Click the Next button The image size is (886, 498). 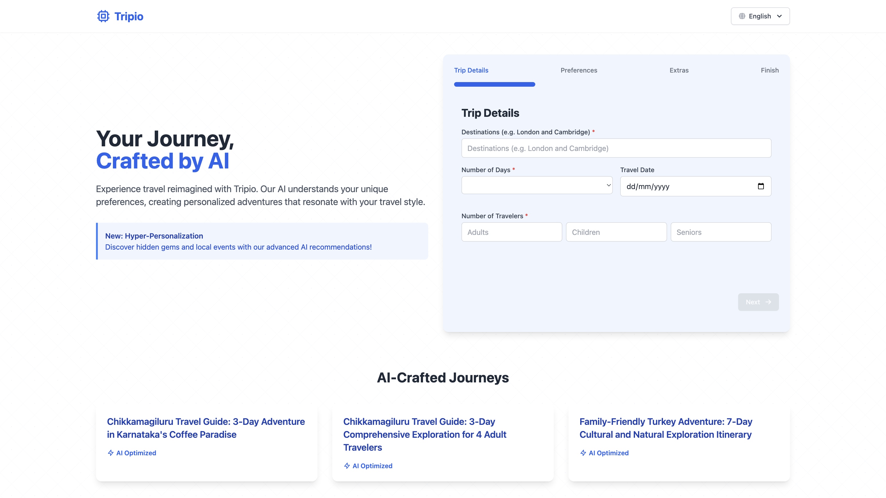[758, 302]
